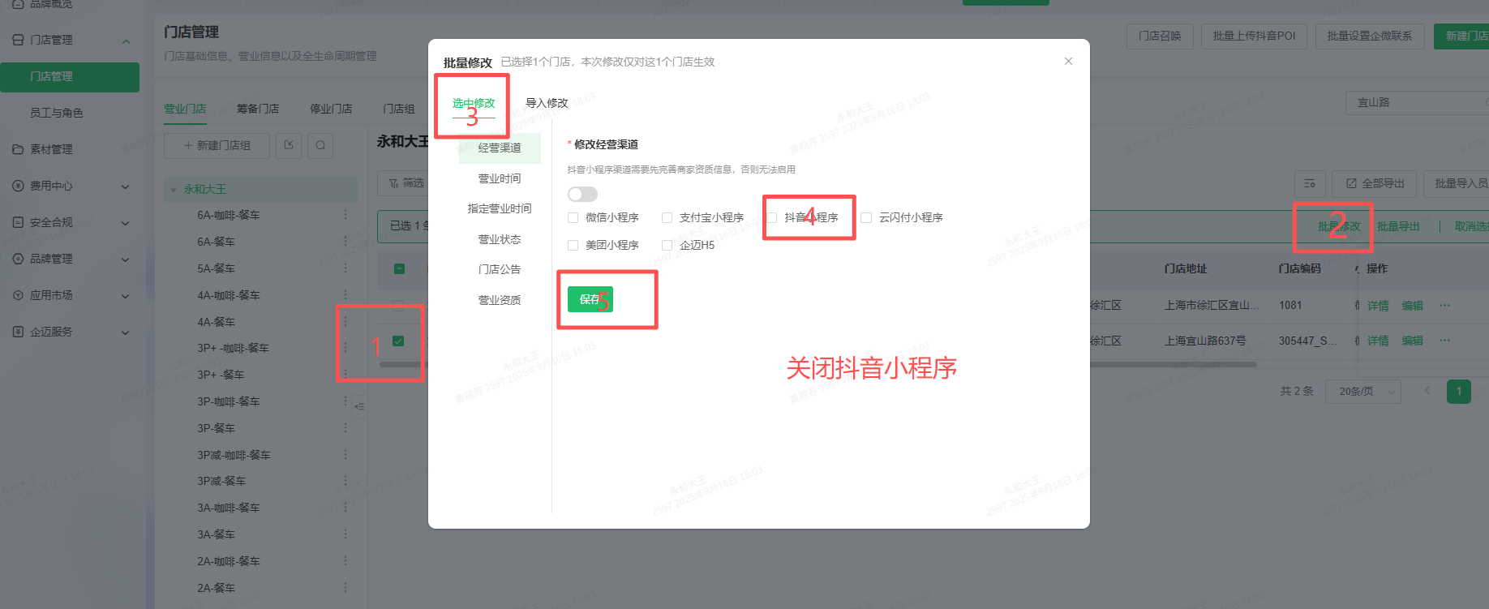This screenshot has height=609, width=1489.
Task: Select 营业时间 in the dialog side menu
Action: (x=500, y=178)
